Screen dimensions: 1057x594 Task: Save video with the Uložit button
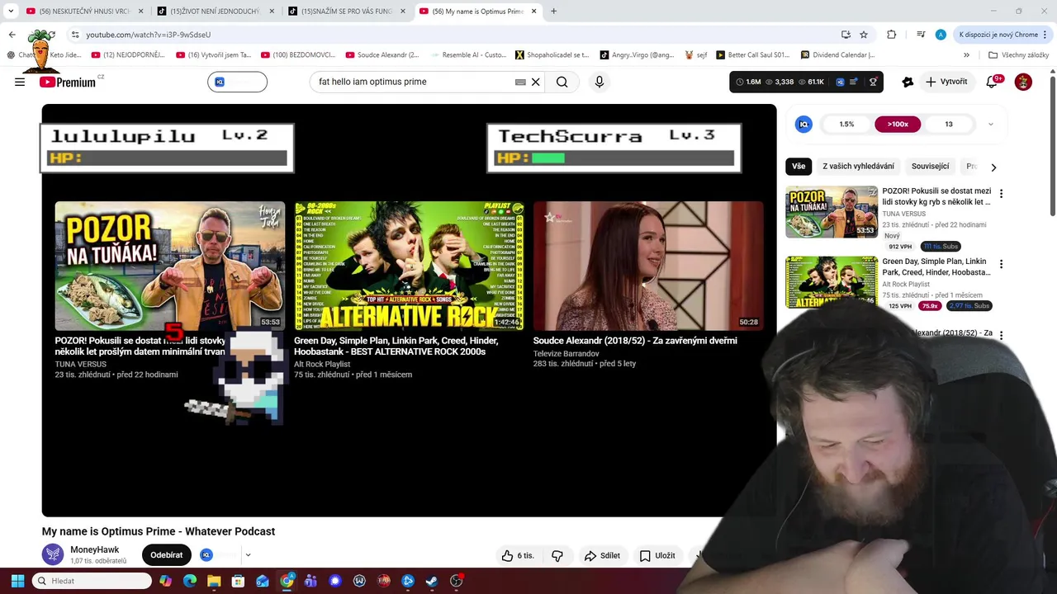657,555
